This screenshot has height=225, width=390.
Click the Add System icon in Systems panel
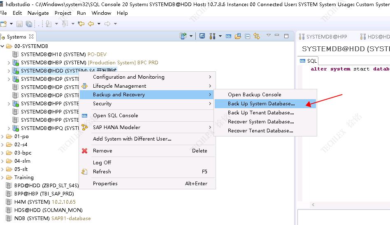click(x=183, y=36)
